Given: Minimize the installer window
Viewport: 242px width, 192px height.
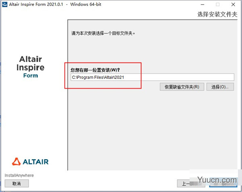Looking at the screenshot, I should point(202,4).
